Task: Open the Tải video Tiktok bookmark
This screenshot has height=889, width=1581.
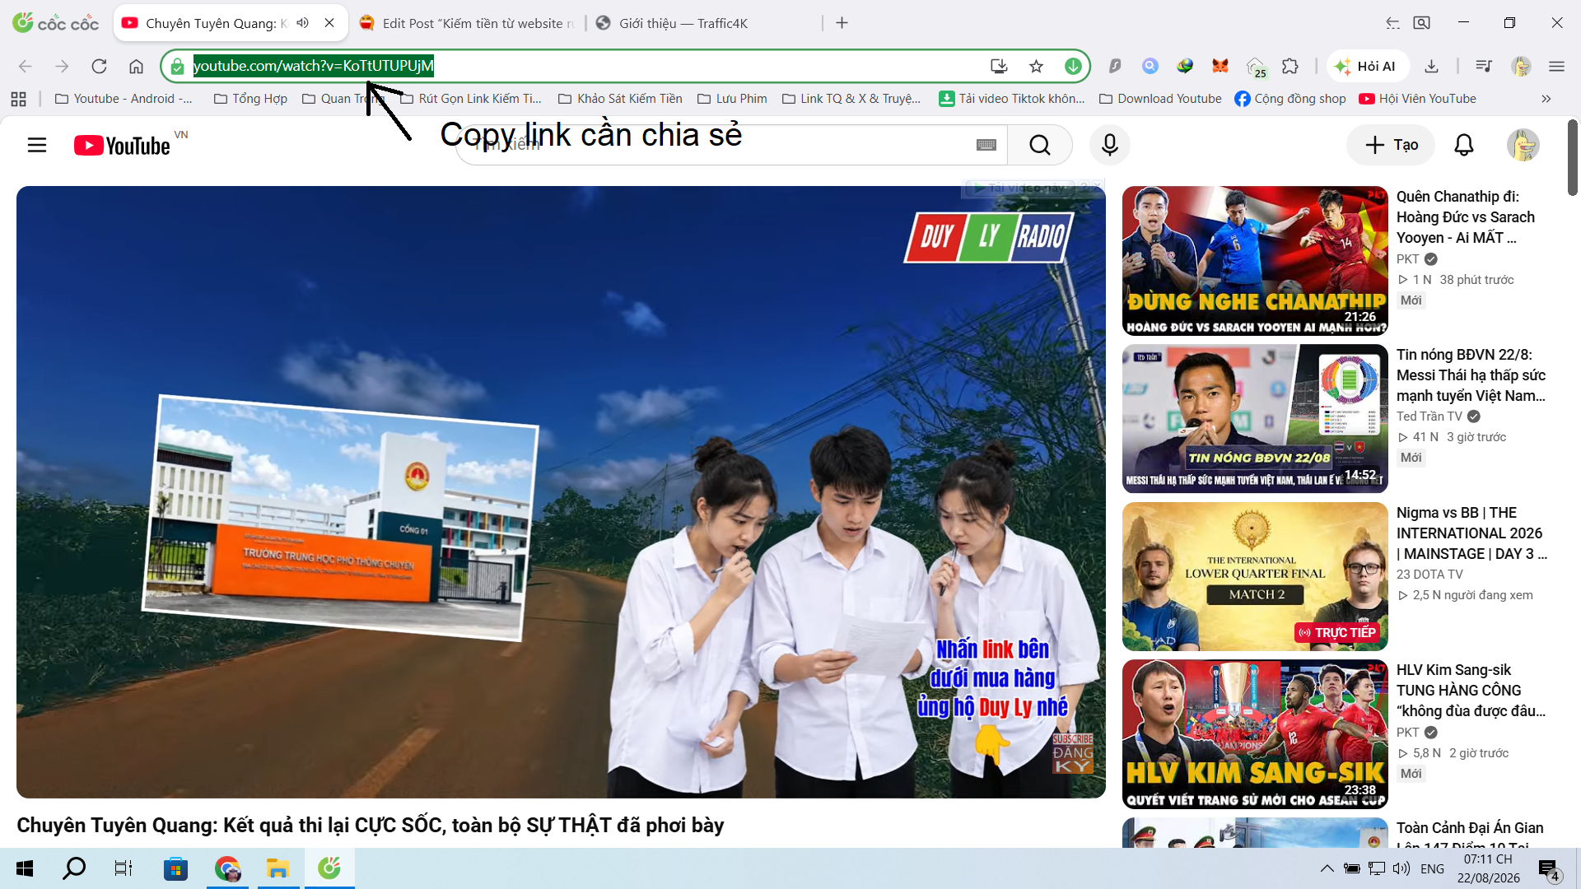Action: [x=1012, y=99]
